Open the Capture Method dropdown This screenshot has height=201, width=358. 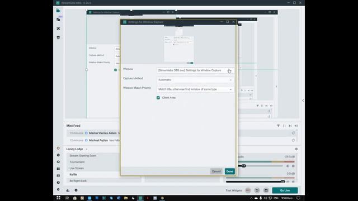(195, 80)
